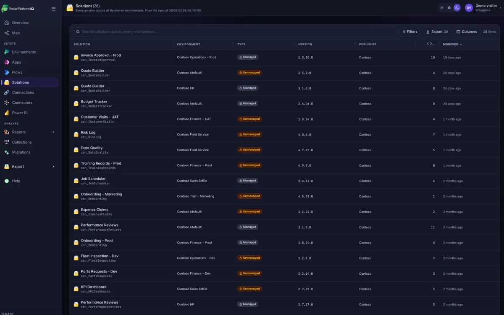Click the con_PerformanceReviews name under Contoso (default)

tap(101, 230)
